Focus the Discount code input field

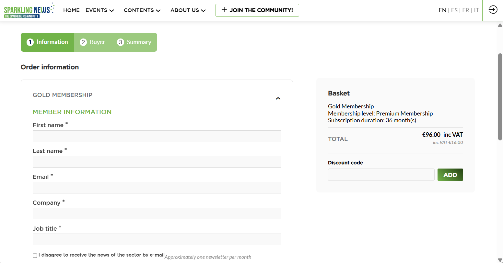[x=381, y=175]
